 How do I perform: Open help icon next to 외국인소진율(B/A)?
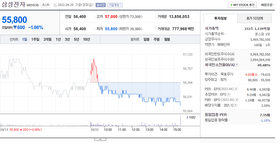237,65
